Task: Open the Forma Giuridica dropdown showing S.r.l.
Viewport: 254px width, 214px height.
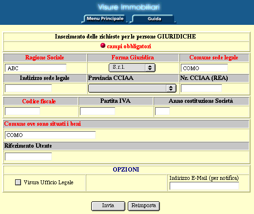Action: 132,68
